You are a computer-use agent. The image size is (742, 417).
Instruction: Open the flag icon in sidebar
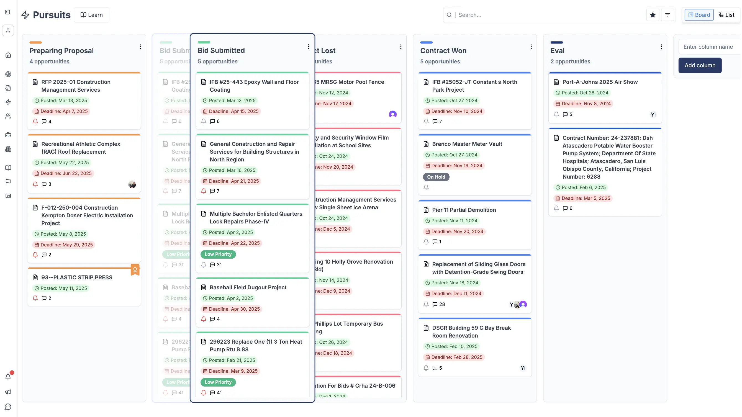coord(8,182)
